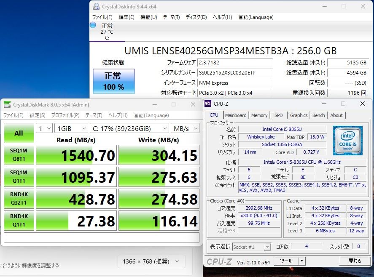This screenshot has width=374, height=277.
Task: Click the drive title UMIS LENSE40256GMSP34MESTB3A
Action: click(207, 51)
